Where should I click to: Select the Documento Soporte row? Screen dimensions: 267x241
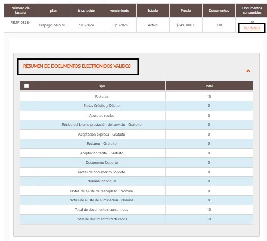pos(137,163)
